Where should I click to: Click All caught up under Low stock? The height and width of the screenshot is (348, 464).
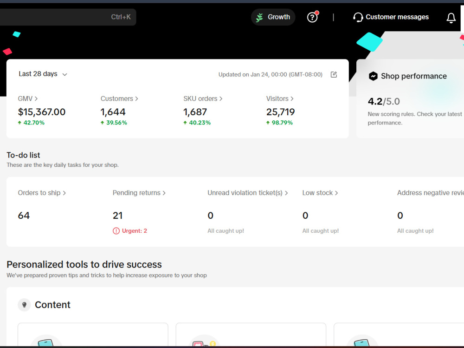[x=321, y=231]
